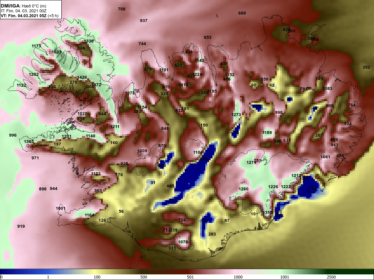Click the value 937 north of Iceland
Screen dimensions: 374x280
point(144,21)
